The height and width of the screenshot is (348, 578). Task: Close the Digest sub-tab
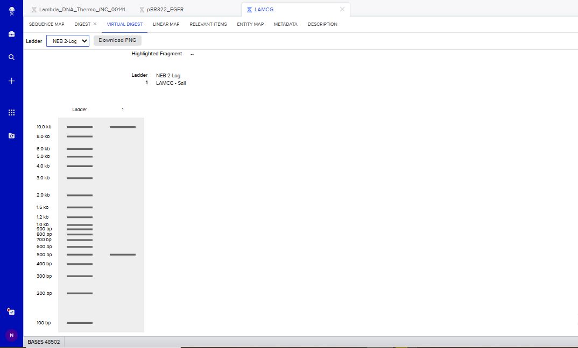[x=95, y=24]
